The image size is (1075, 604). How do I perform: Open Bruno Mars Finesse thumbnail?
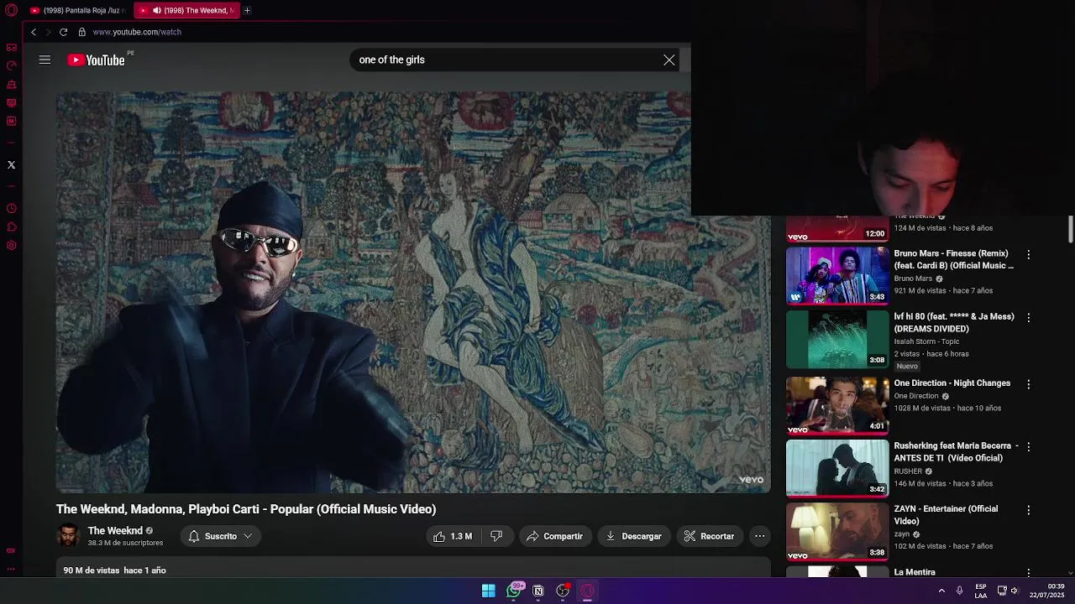[837, 275]
